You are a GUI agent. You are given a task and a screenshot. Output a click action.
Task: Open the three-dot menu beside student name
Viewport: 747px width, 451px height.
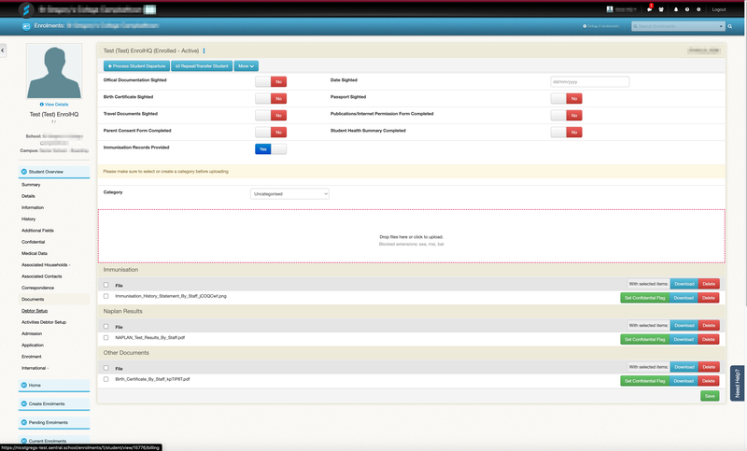click(204, 50)
